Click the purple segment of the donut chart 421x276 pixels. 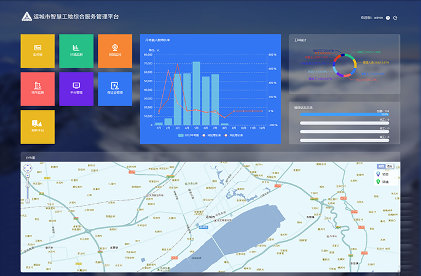(339, 75)
